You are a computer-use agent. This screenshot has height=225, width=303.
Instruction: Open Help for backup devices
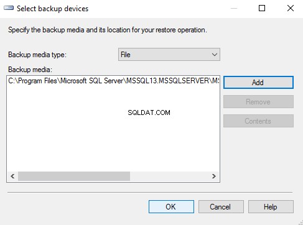tap(271, 206)
